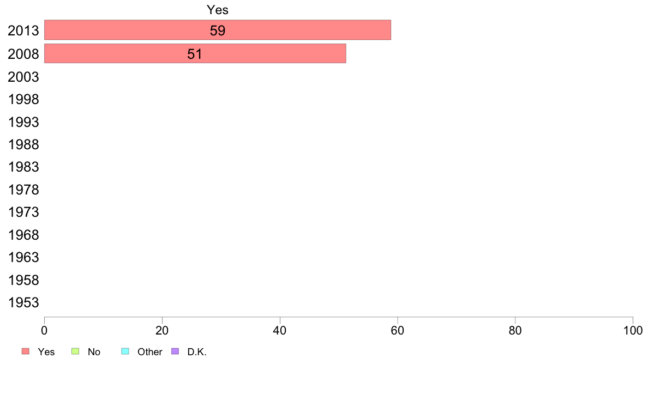Click the 1973 year label
This screenshot has height=401, width=648.
(23, 212)
